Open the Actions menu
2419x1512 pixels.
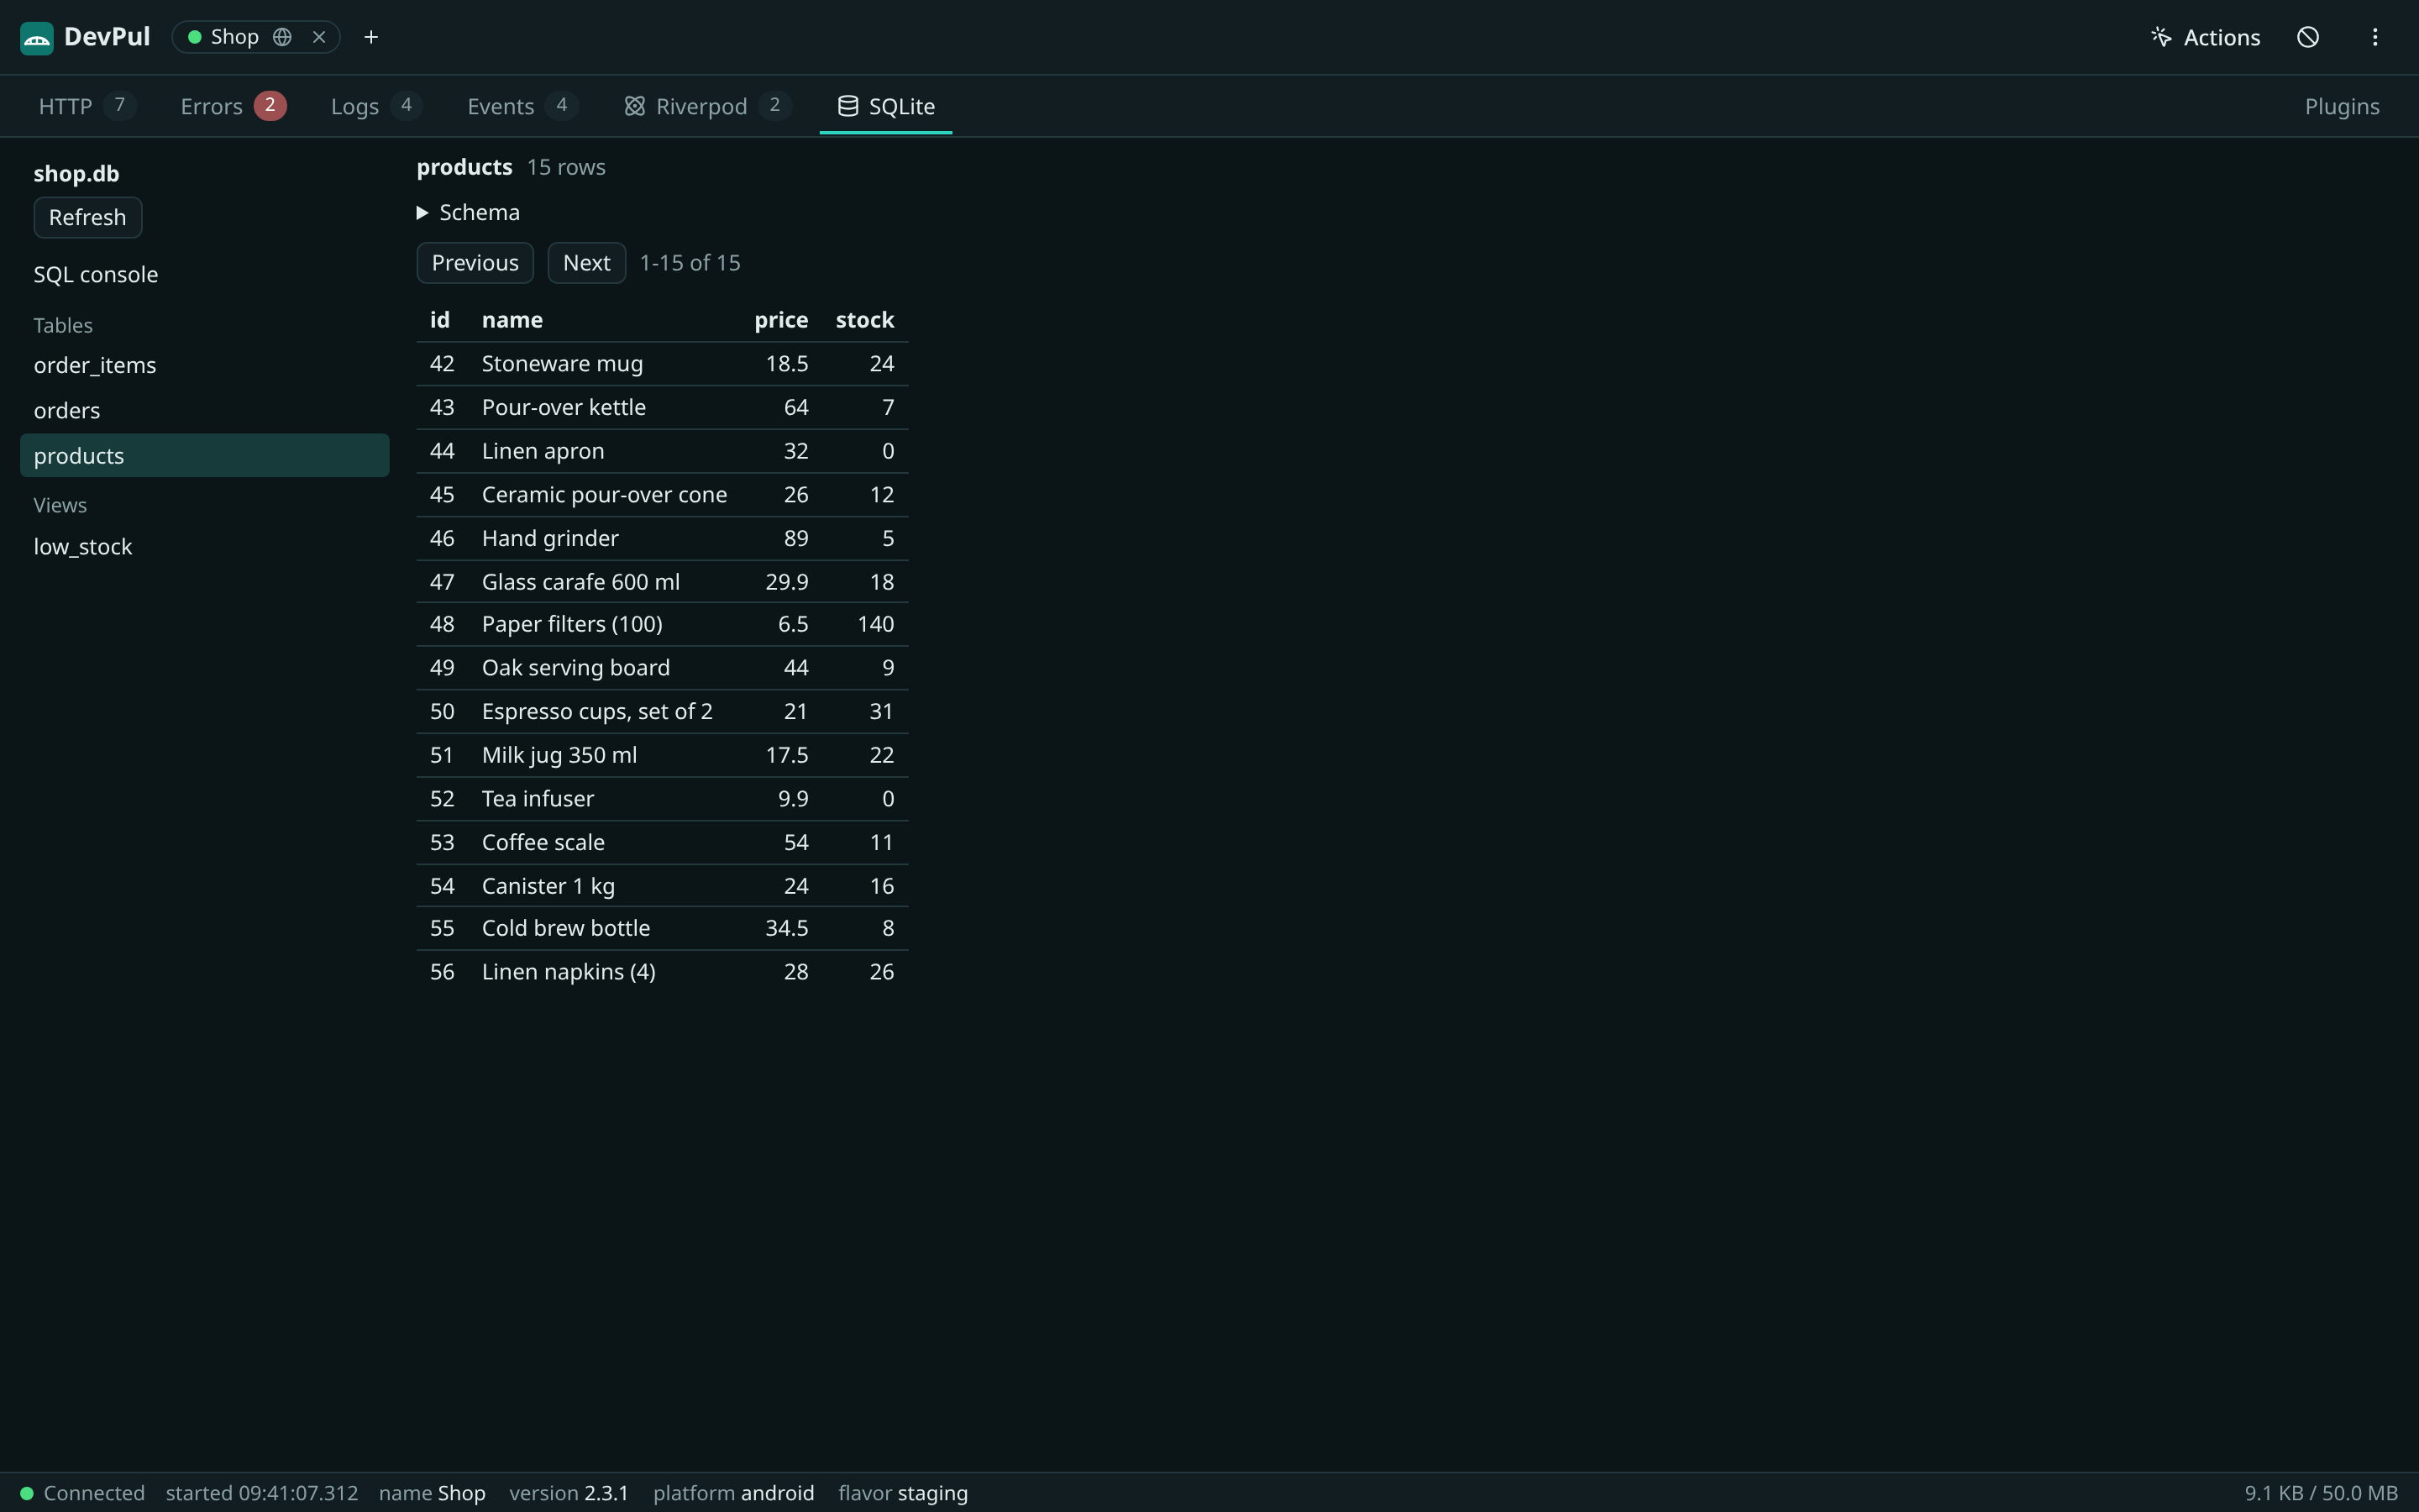pos(2206,37)
